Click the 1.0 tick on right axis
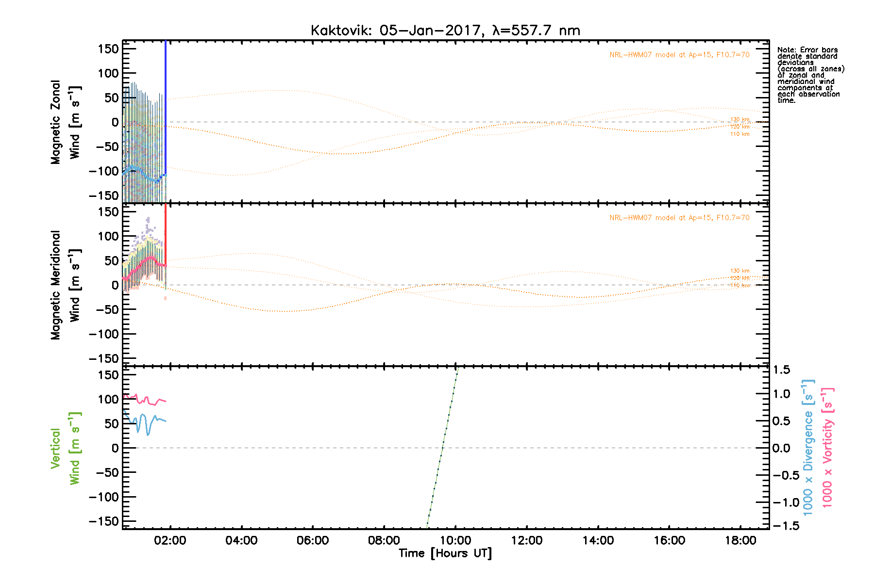874x582 pixels. (x=782, y=394)
